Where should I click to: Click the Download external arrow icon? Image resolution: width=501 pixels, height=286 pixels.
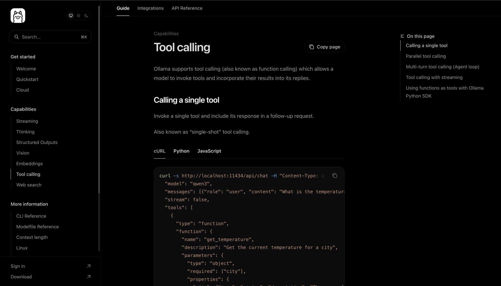[89, 277]
